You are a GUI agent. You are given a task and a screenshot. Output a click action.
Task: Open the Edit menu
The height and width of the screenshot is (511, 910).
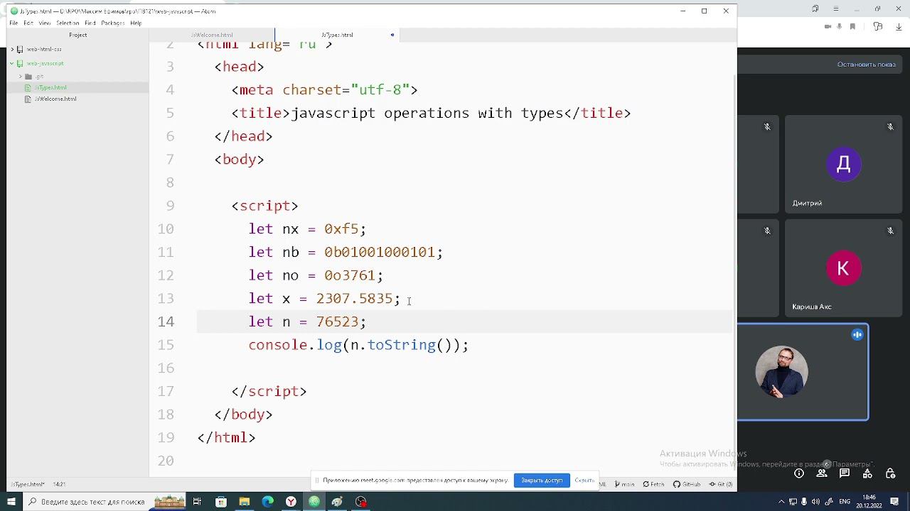28,23
